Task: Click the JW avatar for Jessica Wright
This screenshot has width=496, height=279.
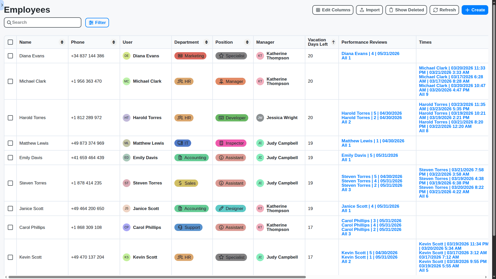Action: tap(260, 118)
